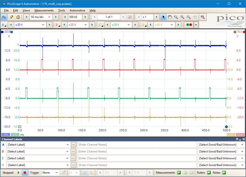Select the arrow pointer tool
246x177 pixels.
[x=163, y=17]
